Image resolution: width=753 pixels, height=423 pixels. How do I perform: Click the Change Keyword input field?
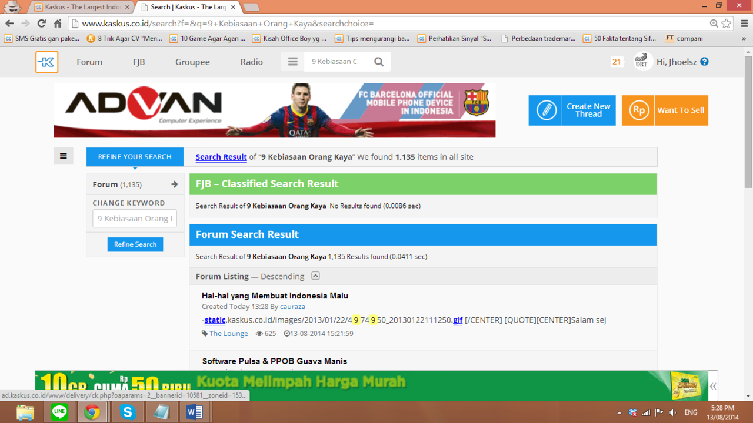(135, 219)
